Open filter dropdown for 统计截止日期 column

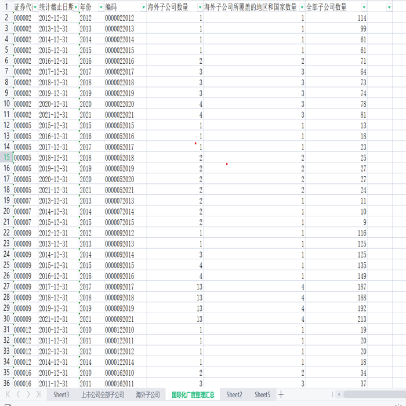tap(75, 7)
